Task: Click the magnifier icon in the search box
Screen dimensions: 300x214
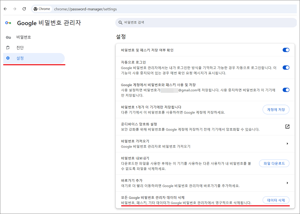Action: point(120,23)
